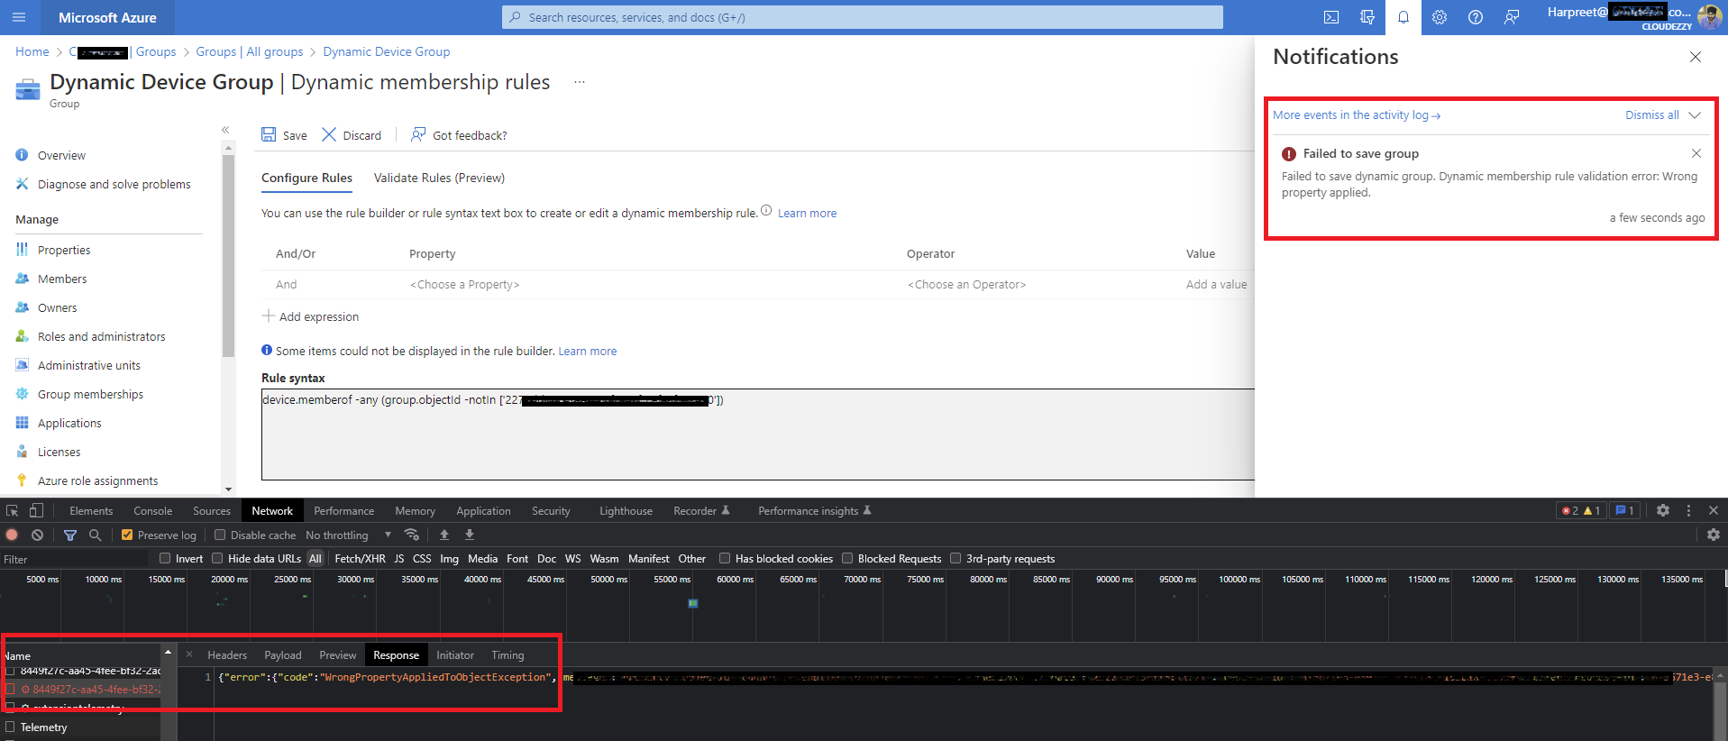
Task: Click the Azure search resources box
Action: tap(863, 17)
